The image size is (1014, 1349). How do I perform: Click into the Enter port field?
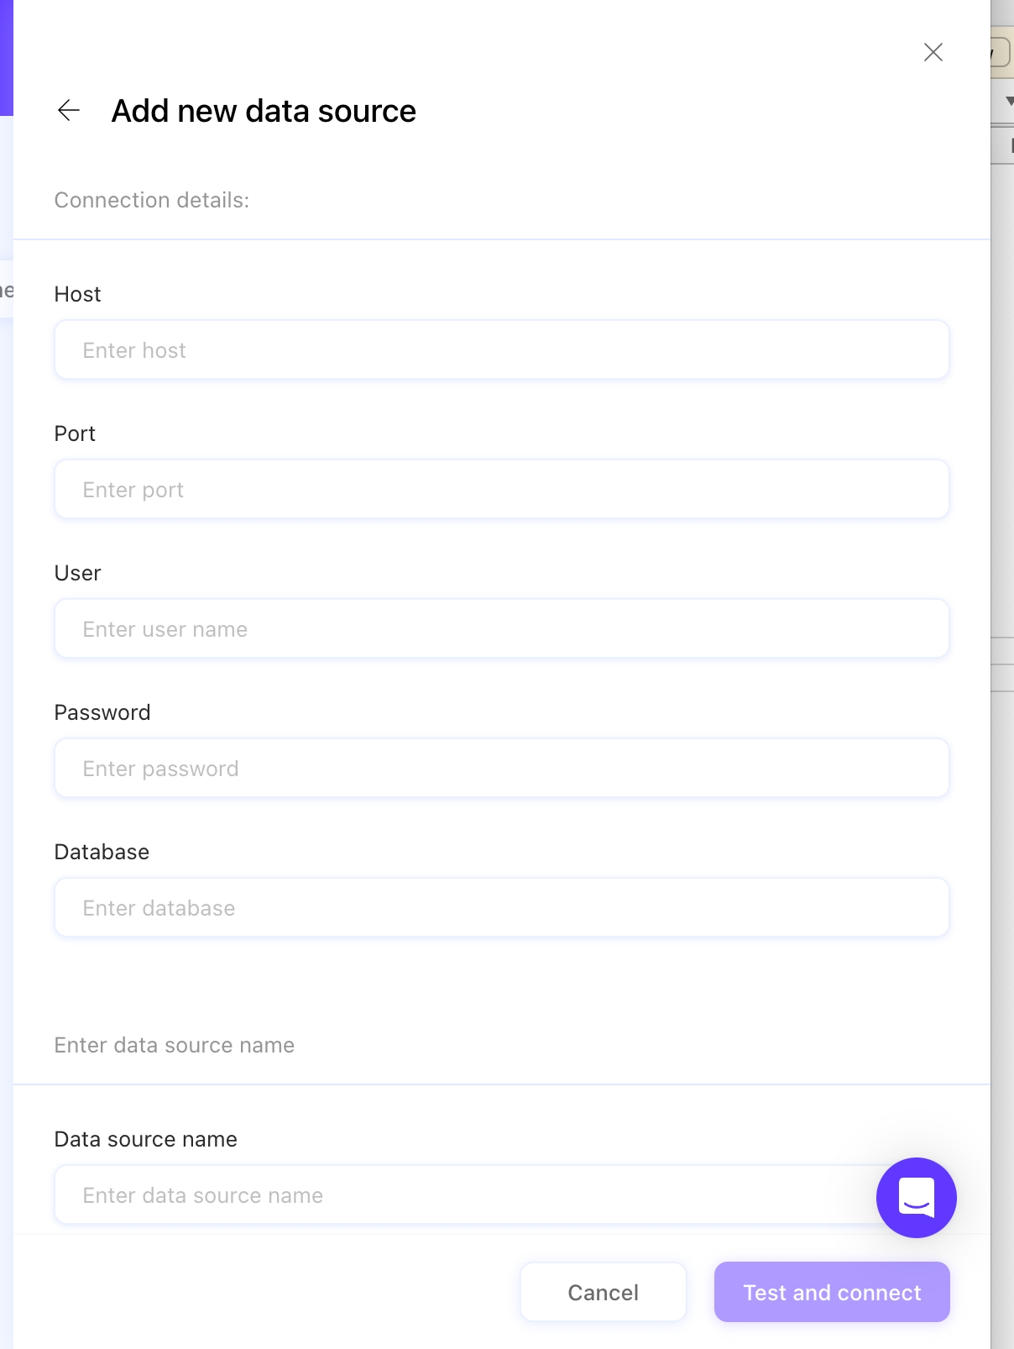click(501, 490)
